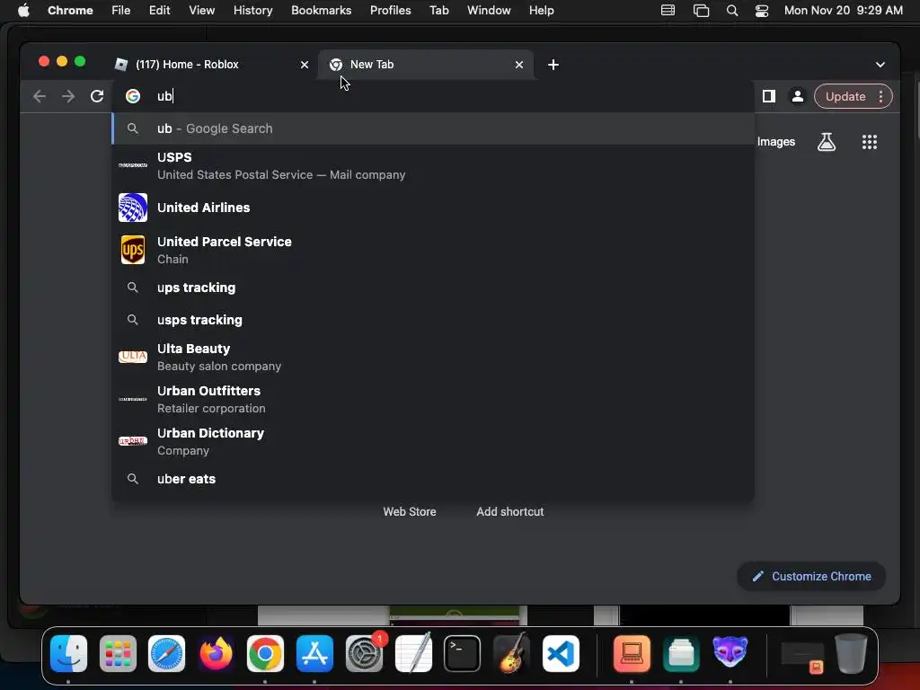Open the Profiles menu
The width and height of the screenshot is (920, 690).
(x=390, y=11)
